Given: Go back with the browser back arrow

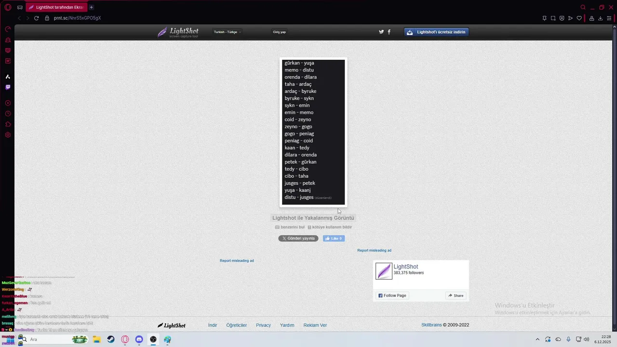Looking at the screenshot, I should pyautogui.click(x=19, y=18).
